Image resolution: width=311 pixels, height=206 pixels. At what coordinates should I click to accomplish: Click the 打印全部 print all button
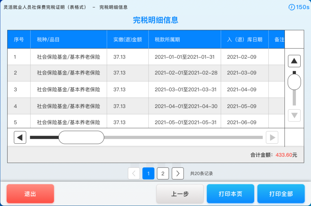point(281,194)
